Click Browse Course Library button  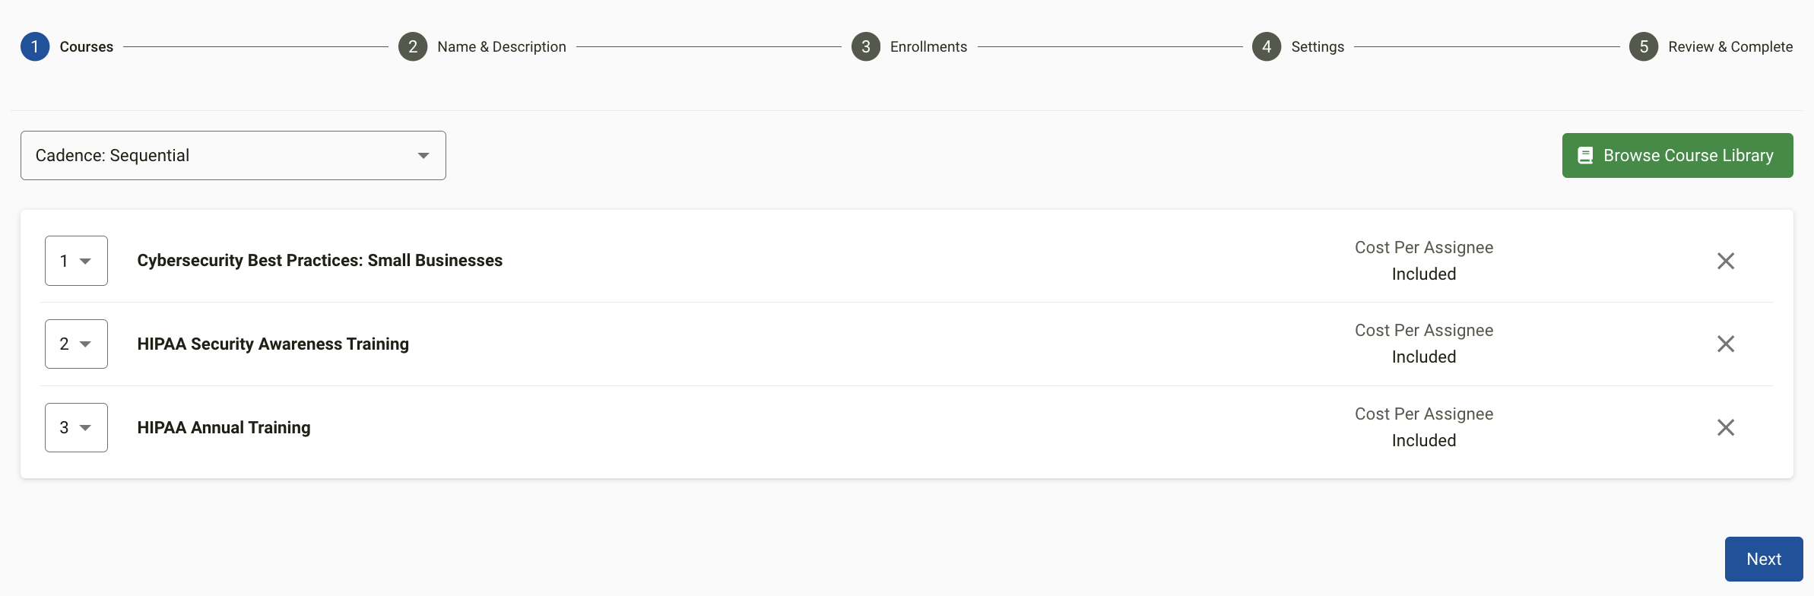[1678, 156]
